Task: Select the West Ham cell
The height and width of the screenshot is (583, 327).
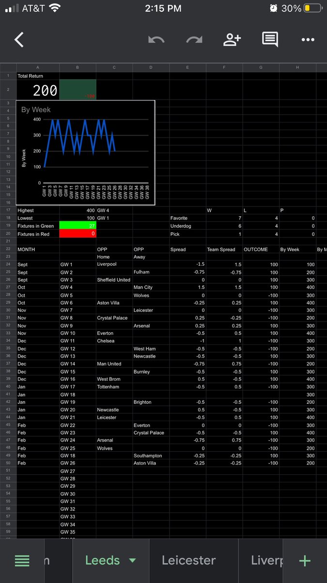Action: click(151, 348)
